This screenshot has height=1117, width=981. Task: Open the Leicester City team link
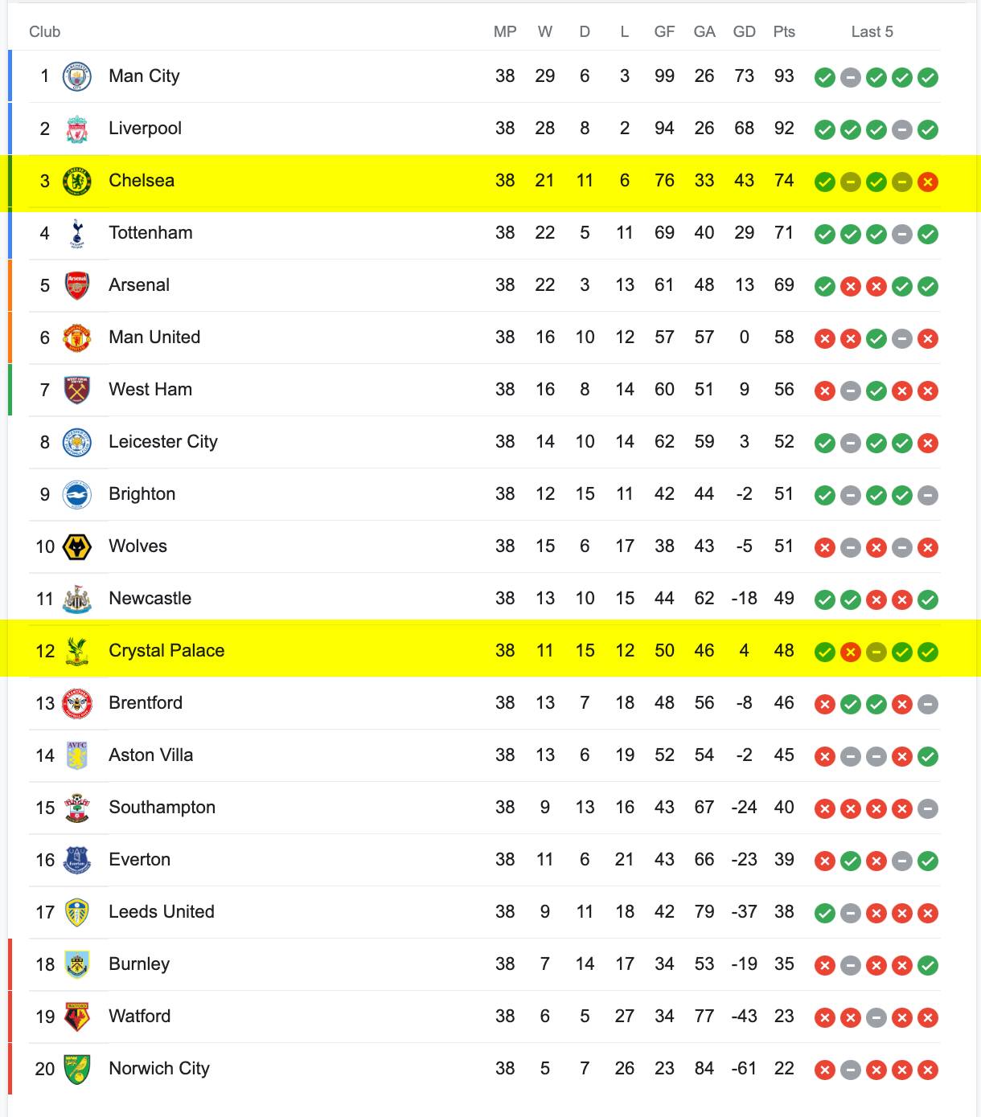163,441
